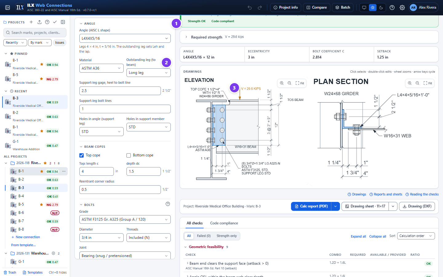Click the undo arrow icon

coord(250,7)
